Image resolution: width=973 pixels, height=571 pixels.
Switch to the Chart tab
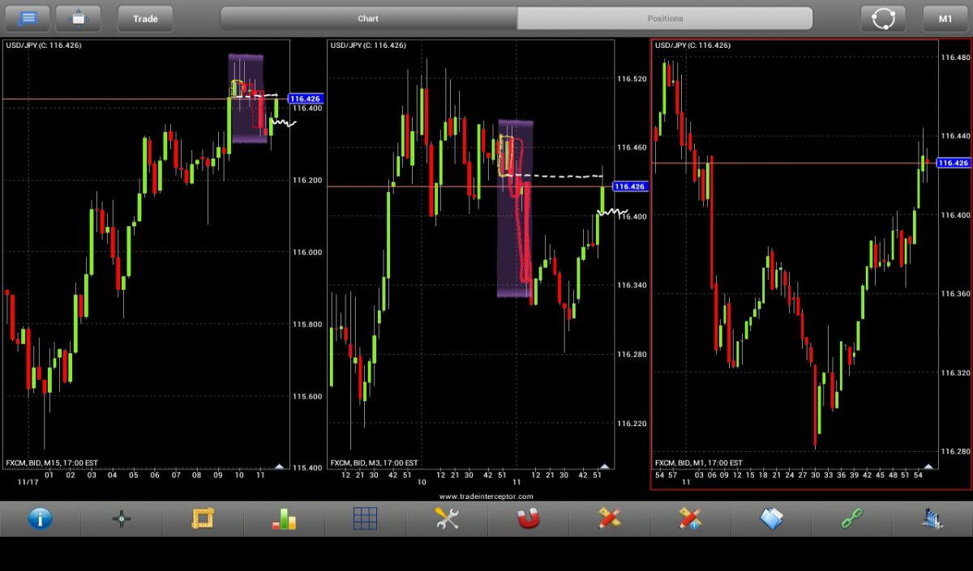[x=368, y=19]
